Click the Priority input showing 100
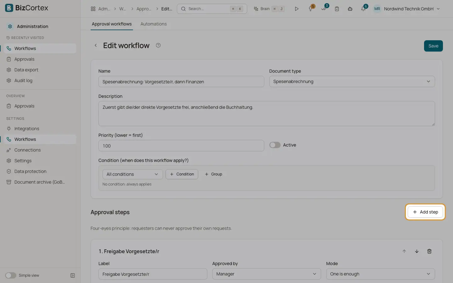Viewport: 453px width, 283px height. point(181,146)
